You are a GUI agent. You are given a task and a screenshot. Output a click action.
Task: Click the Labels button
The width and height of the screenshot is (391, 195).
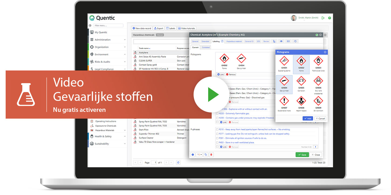coord(170,28)
